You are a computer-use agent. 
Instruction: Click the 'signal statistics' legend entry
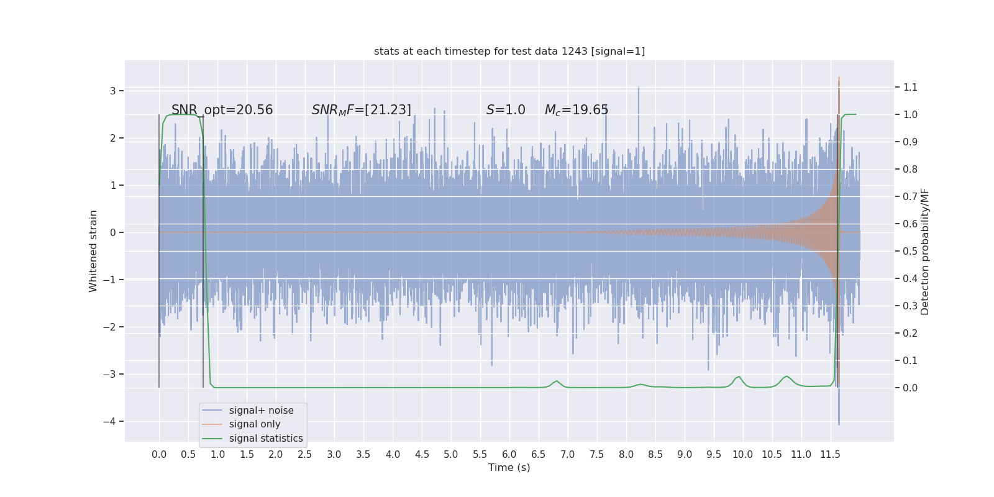point(266,439)
